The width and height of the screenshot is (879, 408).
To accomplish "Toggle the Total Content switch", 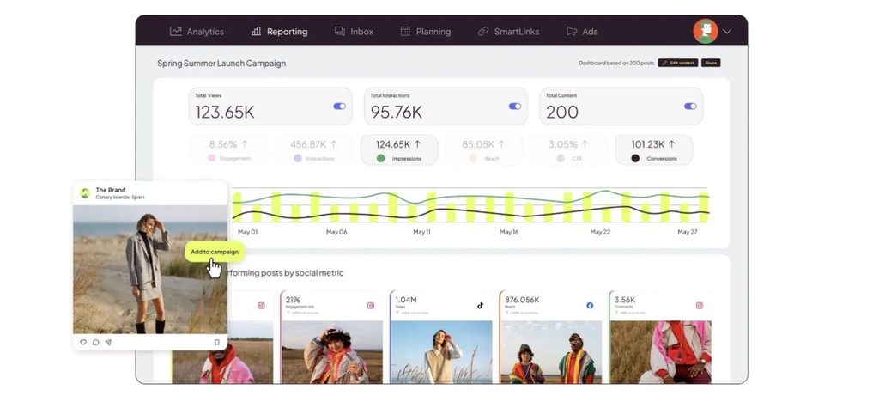I will pos(690,106).
